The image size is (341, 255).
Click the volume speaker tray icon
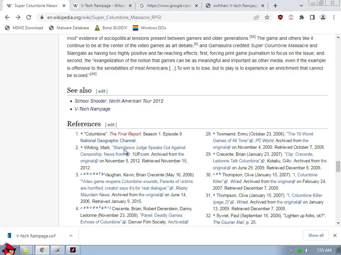(307, 250)
